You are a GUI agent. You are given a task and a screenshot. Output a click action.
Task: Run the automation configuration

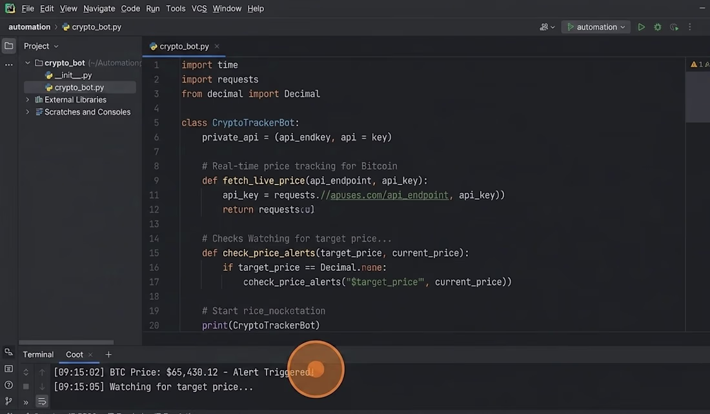click(641, 27)
